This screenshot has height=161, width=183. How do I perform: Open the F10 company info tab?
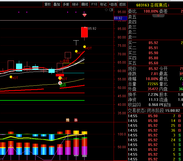(94, 4)
